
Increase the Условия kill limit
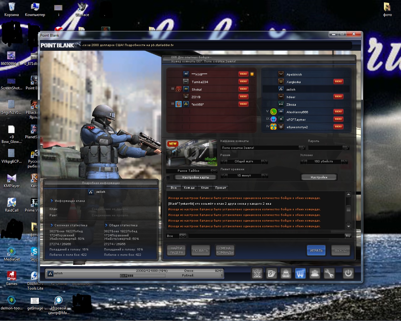345,162
